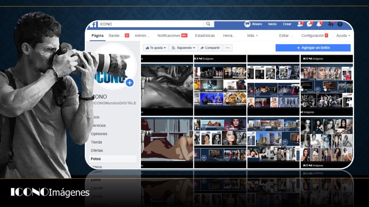Screen dimensions: 369x207
Task: Switch to the Estadísticas tab
Action: point(205,35)
